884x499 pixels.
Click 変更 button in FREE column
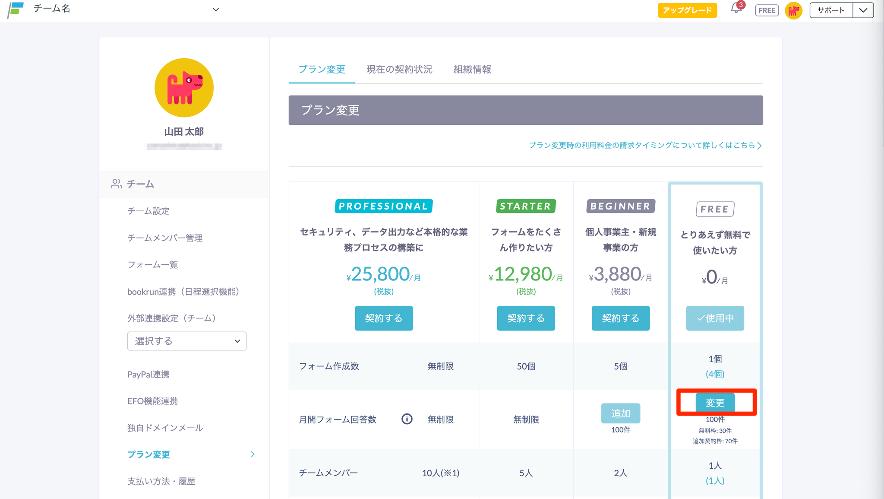(715, 402)
